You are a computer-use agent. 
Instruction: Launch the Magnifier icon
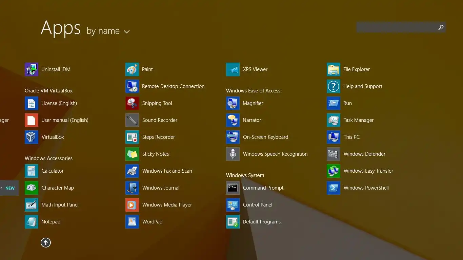pyautogui.click(x=233, y=103)
